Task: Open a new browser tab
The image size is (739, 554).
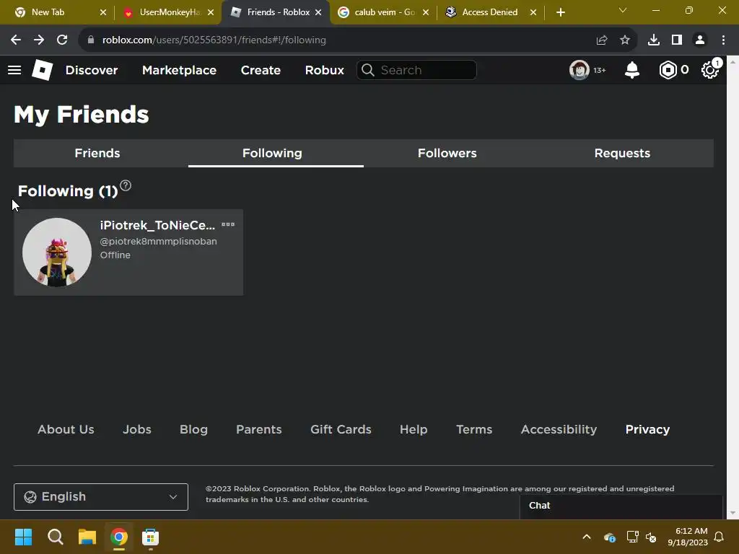Action: [560, 12]
